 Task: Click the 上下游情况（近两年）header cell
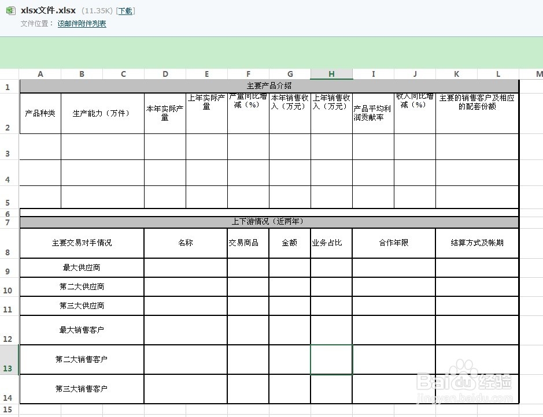point(268,221)
